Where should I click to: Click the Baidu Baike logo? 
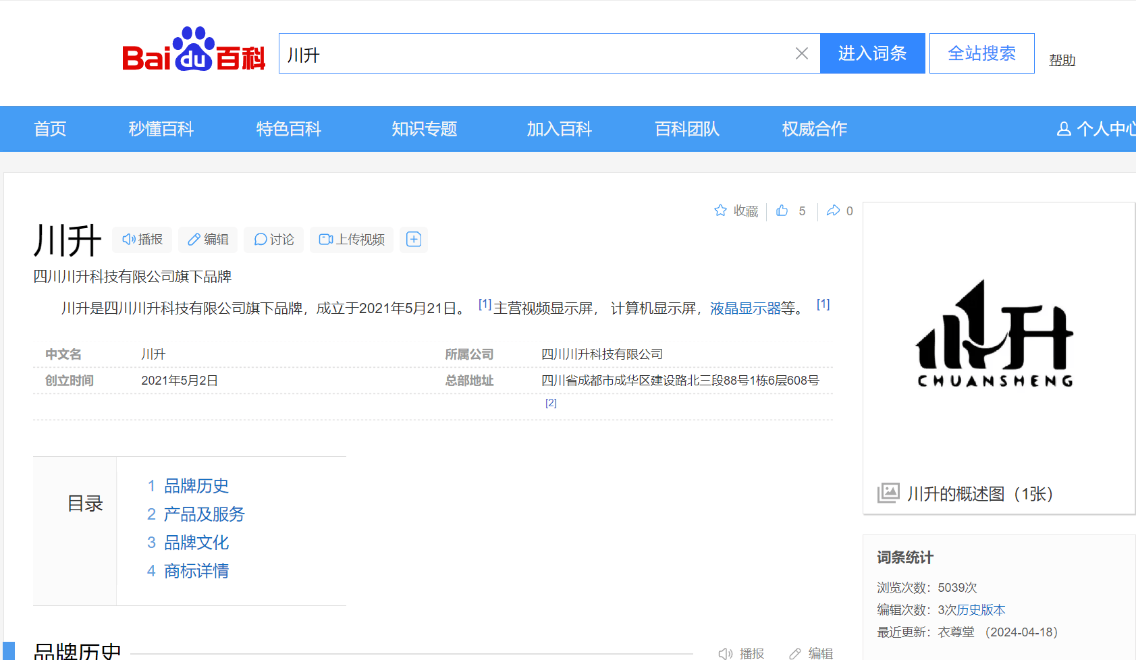tap(194, 50)
